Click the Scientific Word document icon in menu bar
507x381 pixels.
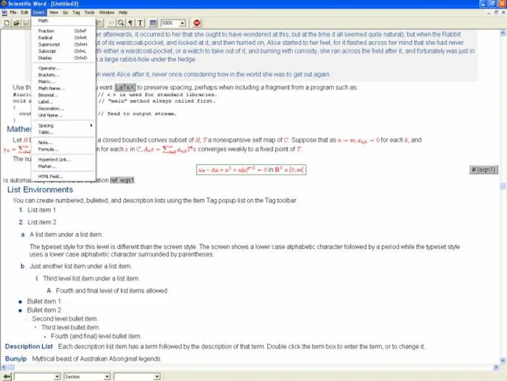pos(4,12)
